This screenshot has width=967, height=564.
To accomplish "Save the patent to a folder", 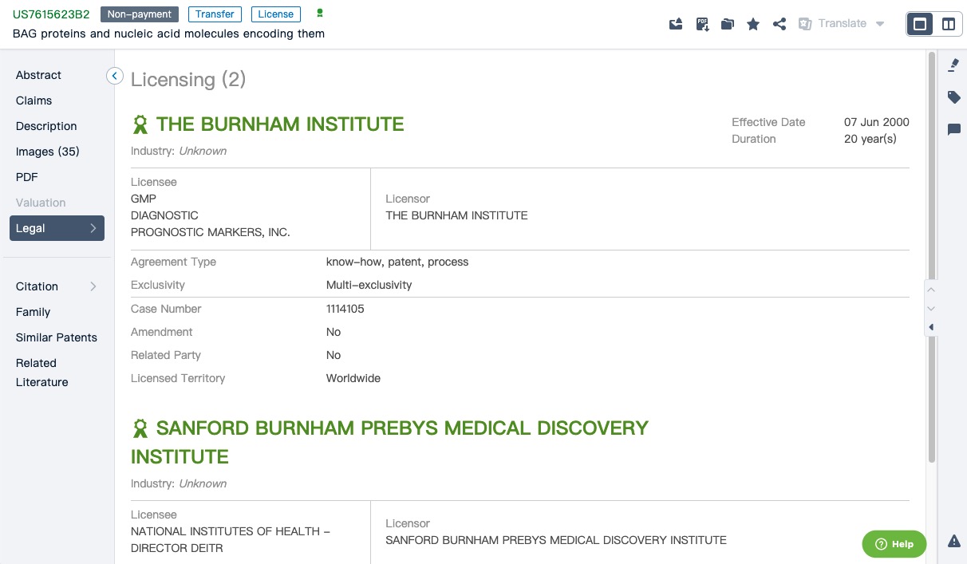I will tap(728, 24).
